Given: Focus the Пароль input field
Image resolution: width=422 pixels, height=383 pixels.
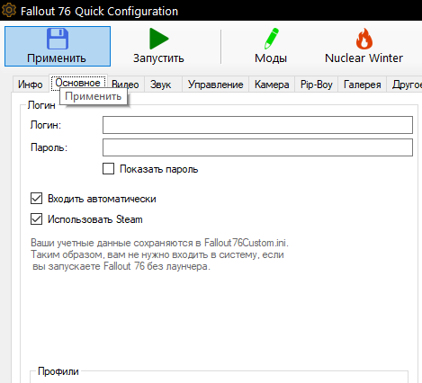Looking at the screenshot, I should (257, 147).
